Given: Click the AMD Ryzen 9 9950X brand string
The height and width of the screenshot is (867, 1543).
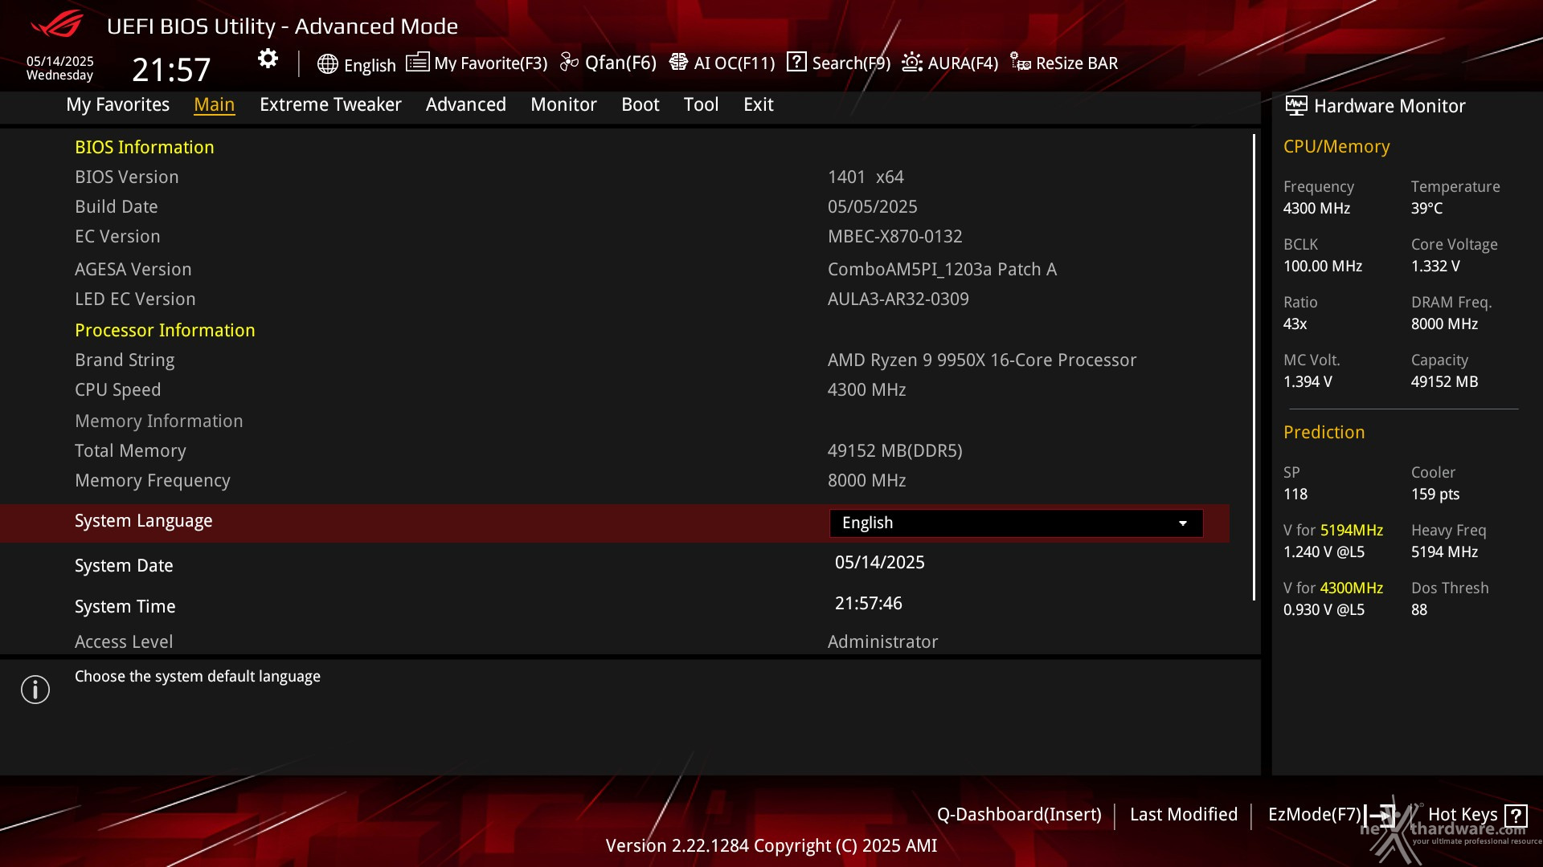Looking at the screenshot, I should click(982, 360).
